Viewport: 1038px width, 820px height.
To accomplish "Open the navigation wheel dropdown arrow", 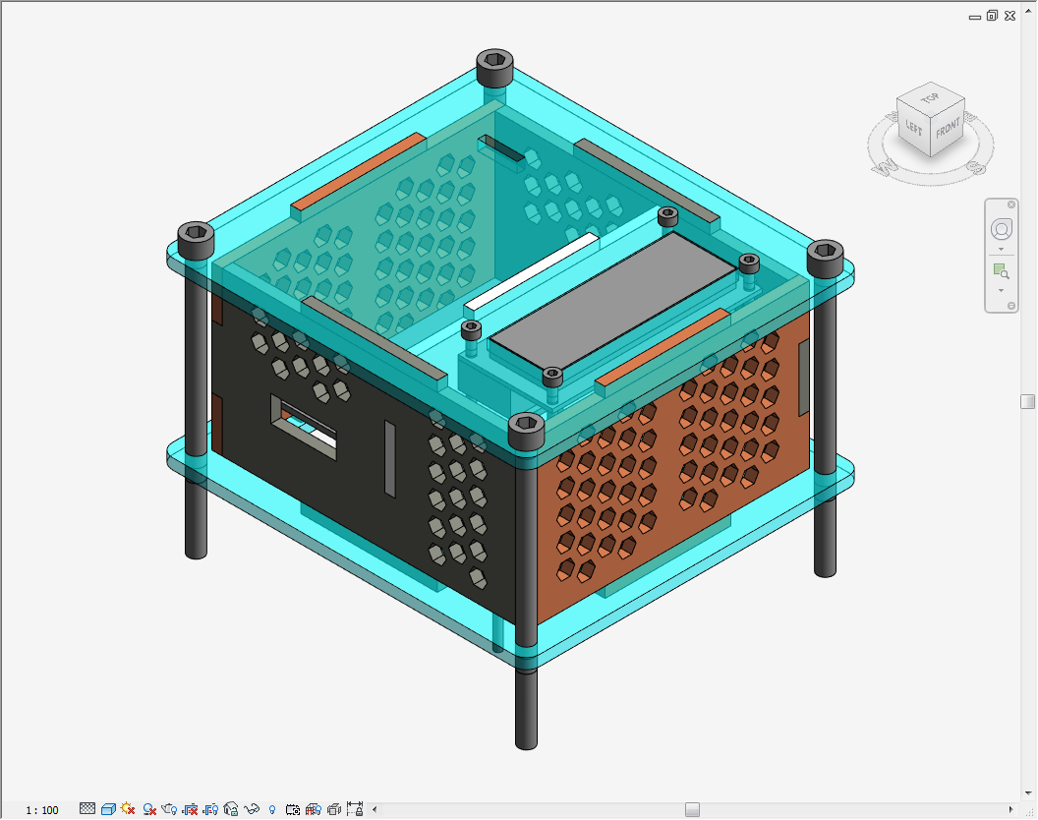I will coord(1001,249).
